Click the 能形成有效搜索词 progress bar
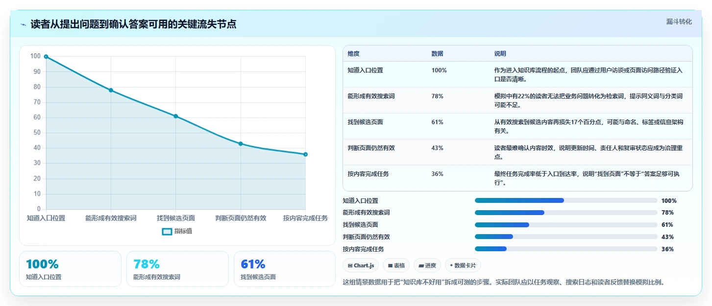This screenshot has width=712, height=306. point(566,213)
